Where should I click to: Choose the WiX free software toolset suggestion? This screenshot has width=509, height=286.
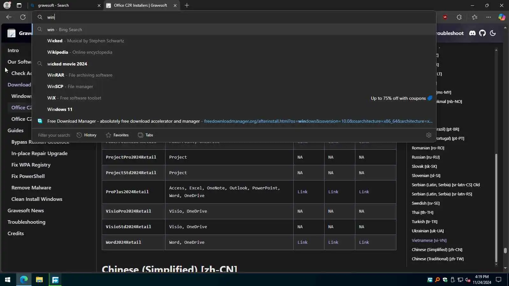(234, 98)
